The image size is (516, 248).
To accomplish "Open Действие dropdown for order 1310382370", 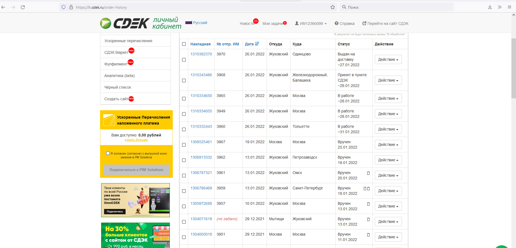I will pos(388,59).
